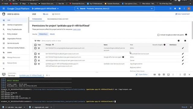The height and width of the screenshot is (109, 193).
Task: Select the IAM sidebar item
Action: click(14, 20)
